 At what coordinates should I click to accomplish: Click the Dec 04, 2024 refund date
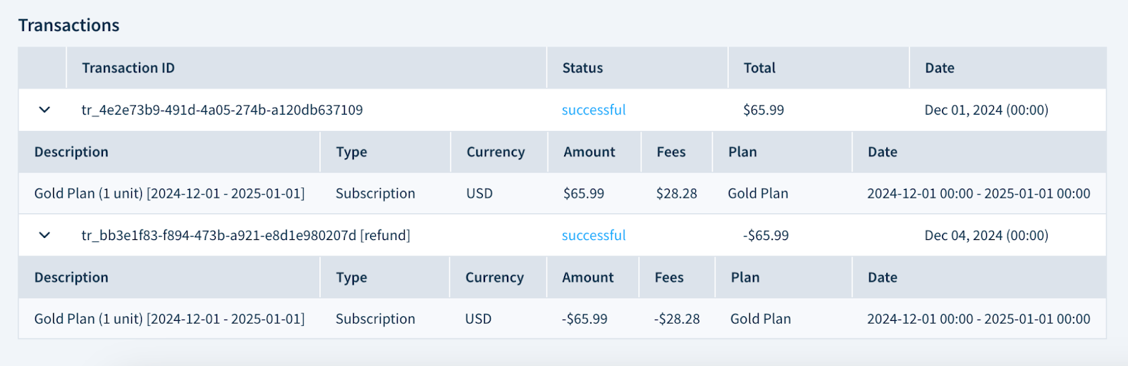(x=986, y=235)
